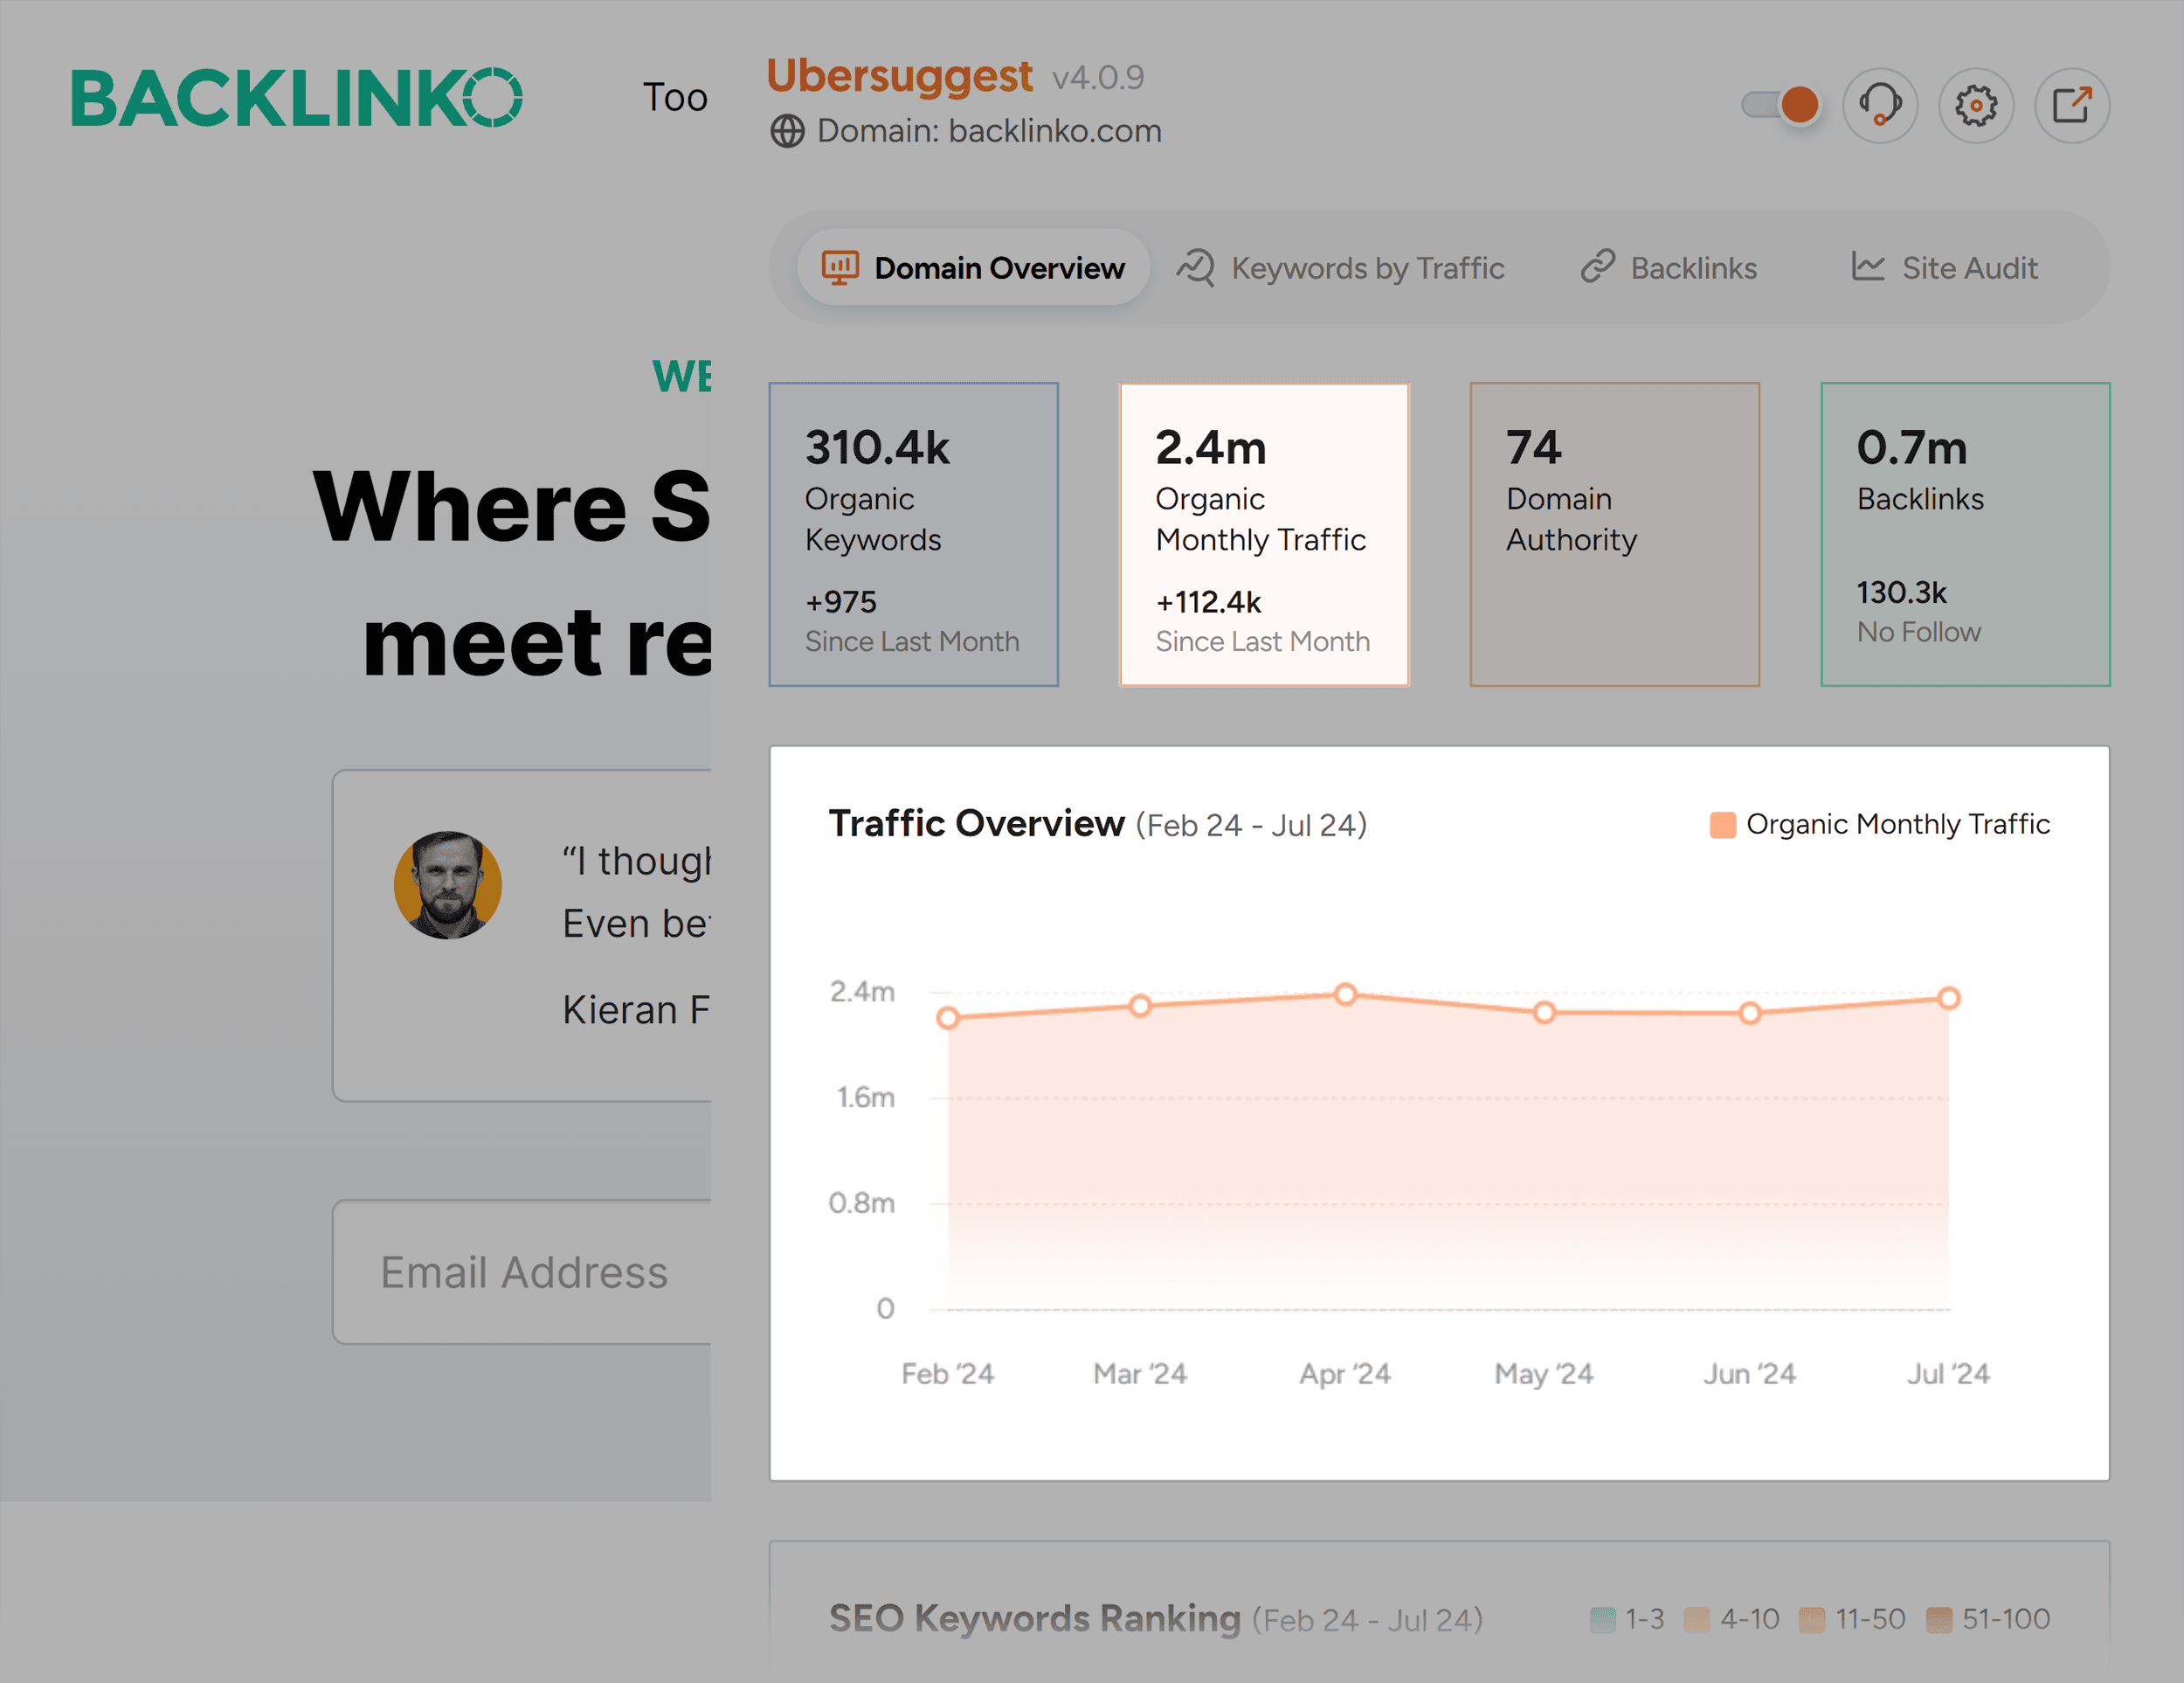Click the globe icon beside backlinko.com
This screenshot has width=2184, height=1683.
[x=789, y=130]
